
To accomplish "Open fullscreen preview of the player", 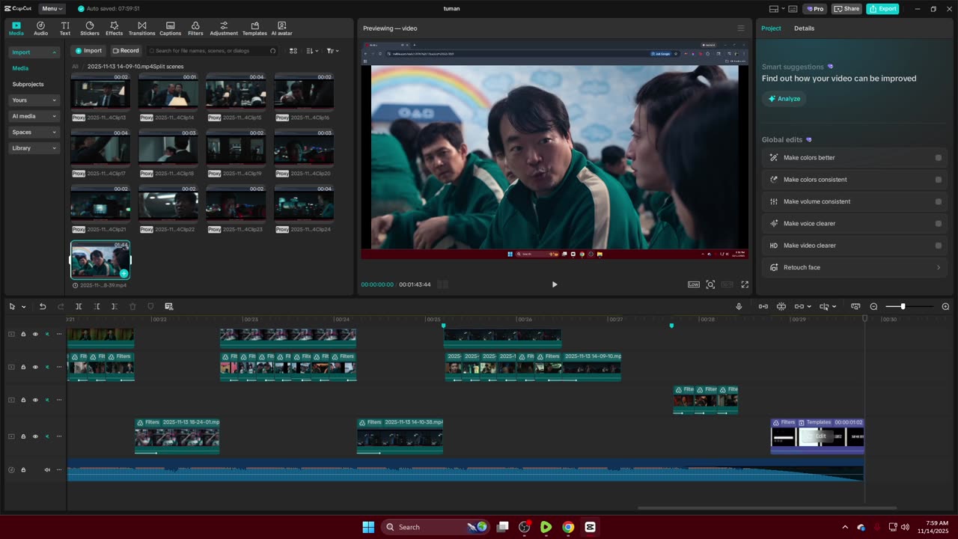I will click(x=745, y=284).
